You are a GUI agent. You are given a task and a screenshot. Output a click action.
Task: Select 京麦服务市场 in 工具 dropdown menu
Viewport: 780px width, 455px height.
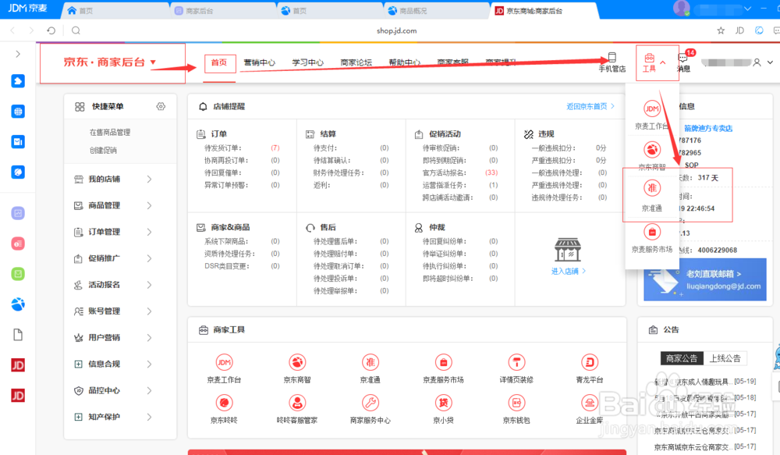click(x=651, y=238)
